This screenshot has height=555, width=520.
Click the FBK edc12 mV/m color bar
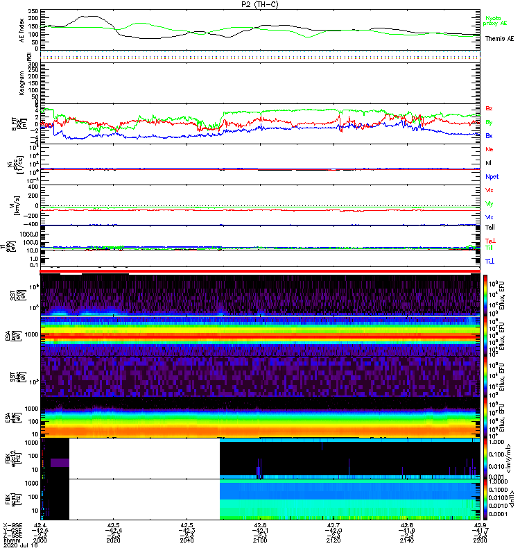[485, 459]
